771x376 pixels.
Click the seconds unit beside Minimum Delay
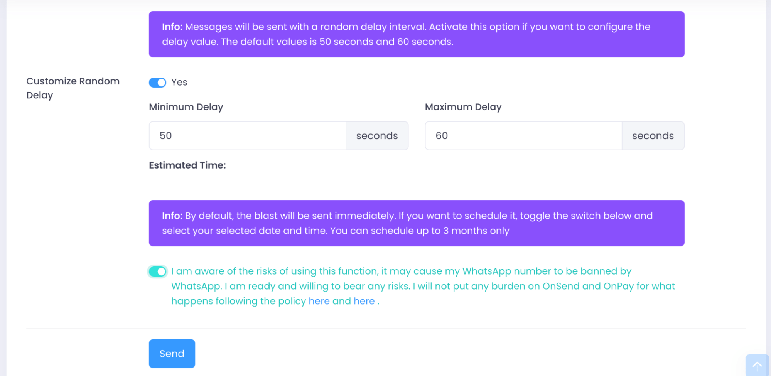click(x=377, y=136)
